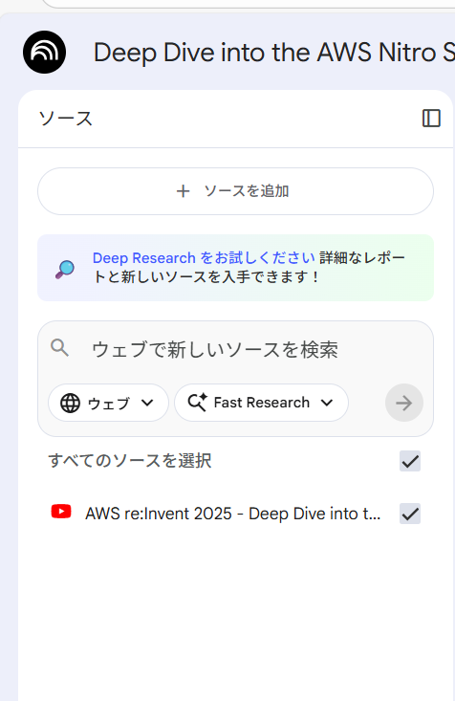Uncheck the AWS re:Invent 2025 source checkbox
The height and width of the screenshot is (701, 455).
pyautogui.click(x=410, y=514)
